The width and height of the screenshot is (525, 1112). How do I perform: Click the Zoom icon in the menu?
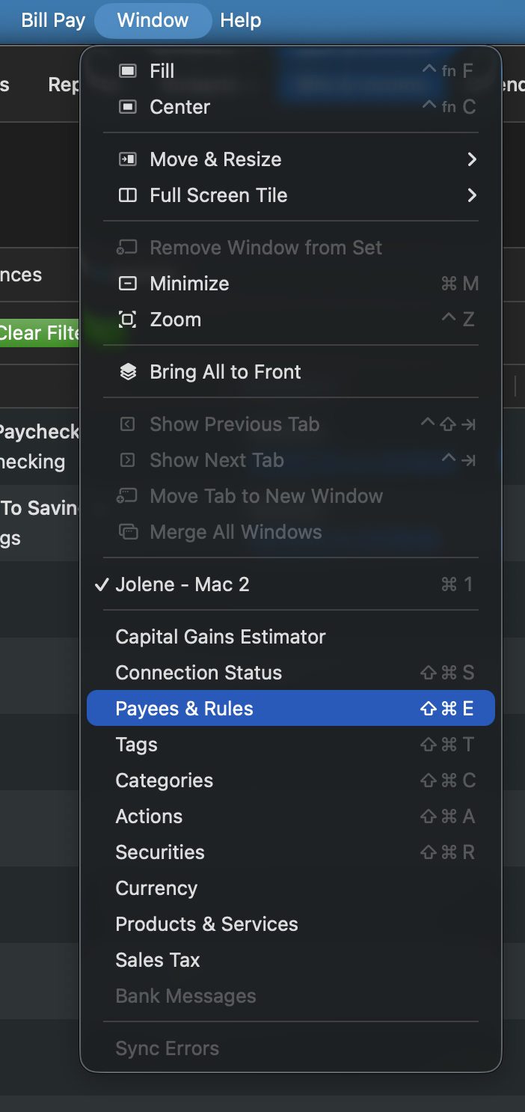pos(128,320)
